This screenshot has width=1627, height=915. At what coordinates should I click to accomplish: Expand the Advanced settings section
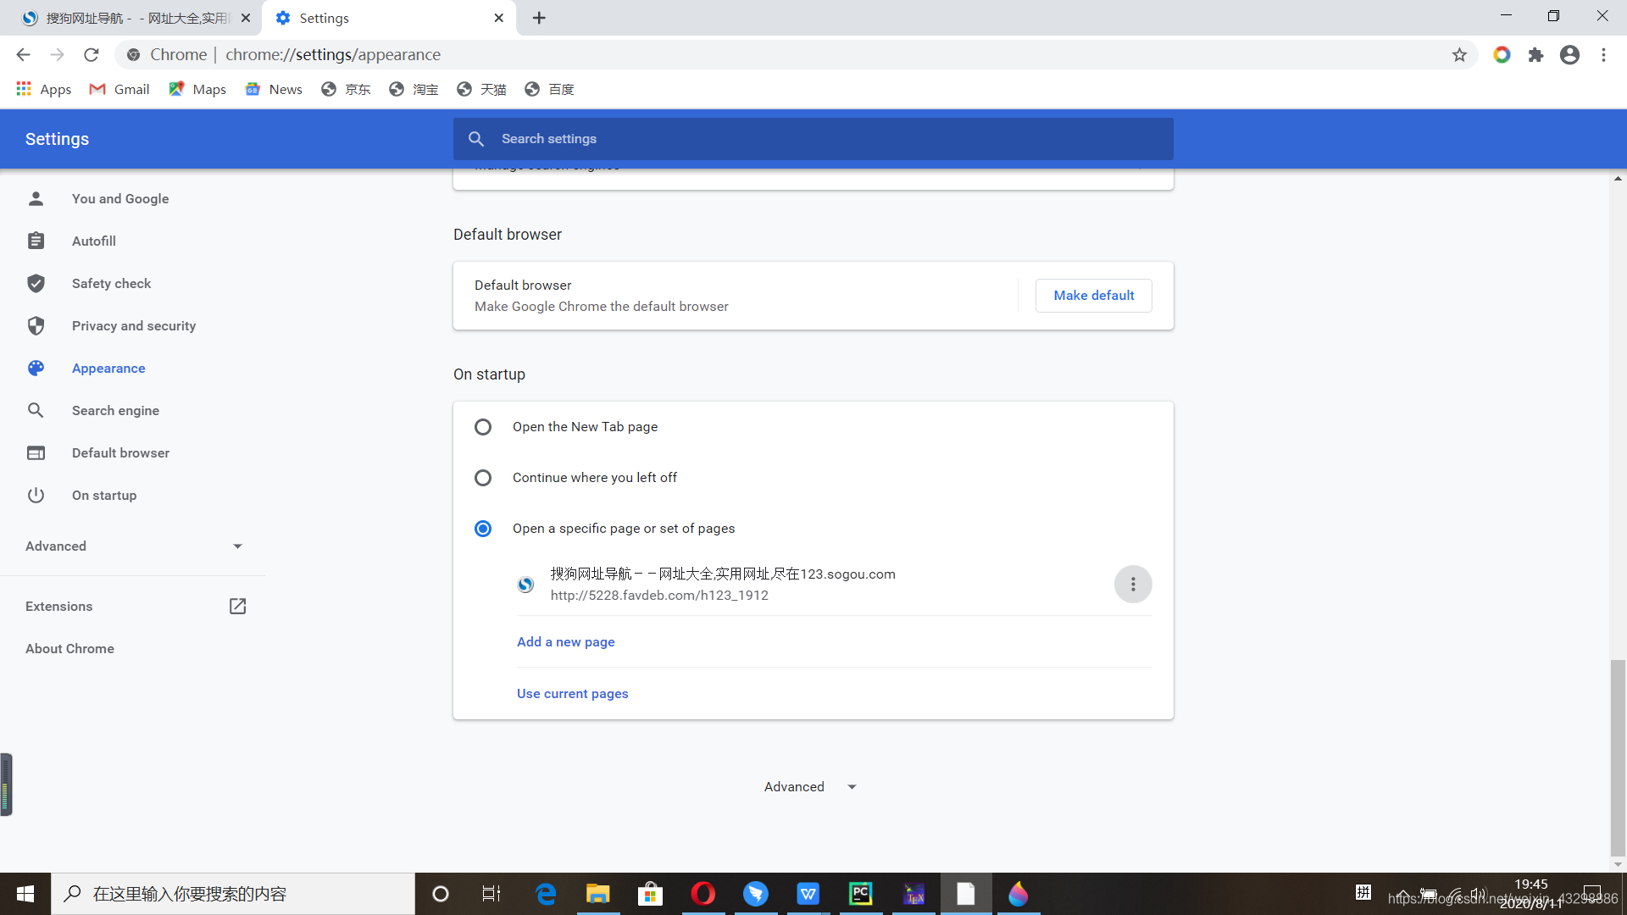pos(133,546)
